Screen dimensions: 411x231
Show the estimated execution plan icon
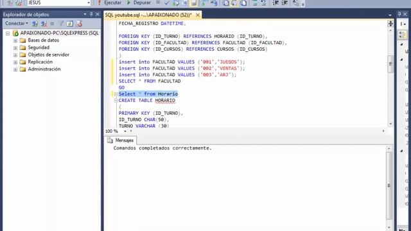(176, 3)
